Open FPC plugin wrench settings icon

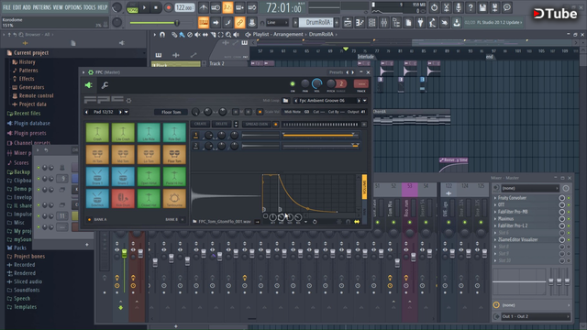click(x=105, y=85)
